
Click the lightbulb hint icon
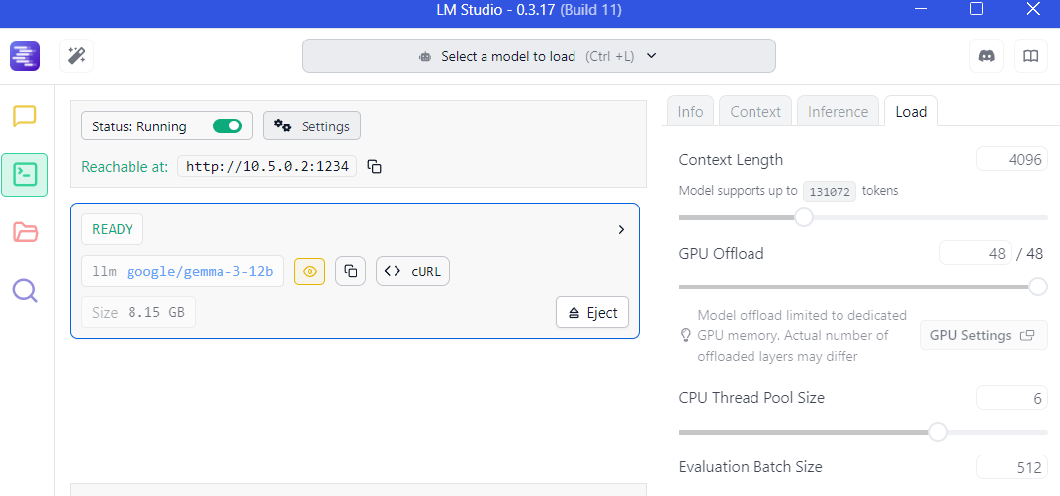click(x=685, y=335)
